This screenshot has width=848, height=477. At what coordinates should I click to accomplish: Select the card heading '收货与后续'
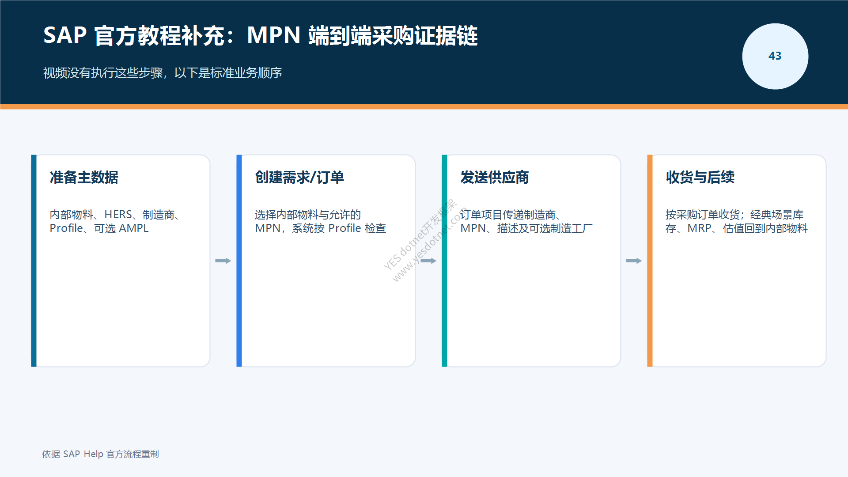tap(700, 177)
